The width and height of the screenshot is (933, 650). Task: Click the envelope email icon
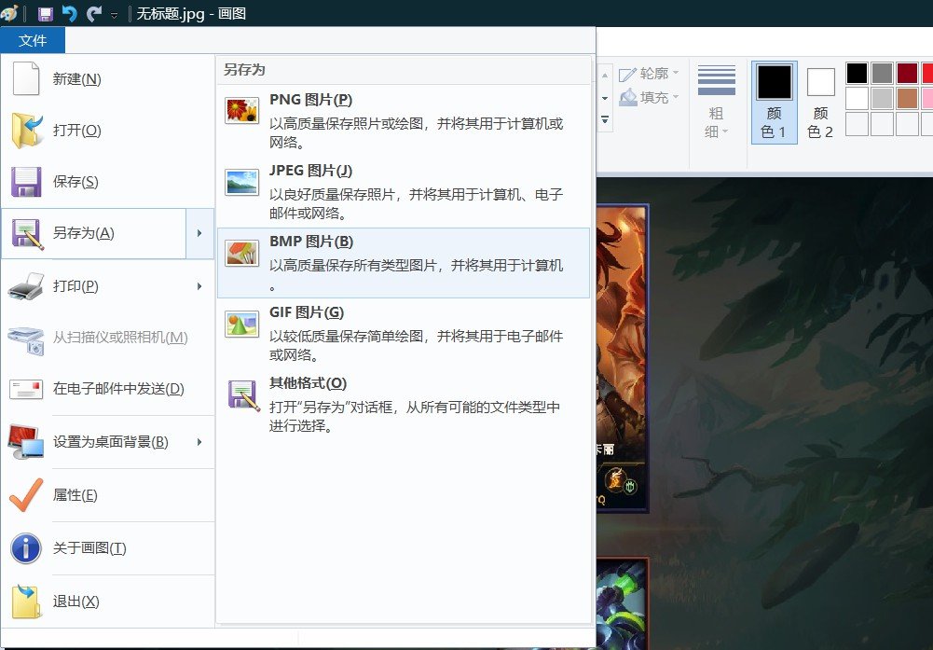[26, 389]
